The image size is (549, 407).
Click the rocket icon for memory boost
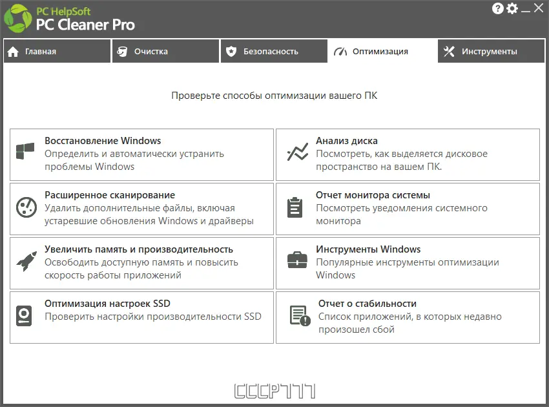(x=27, y=261)
